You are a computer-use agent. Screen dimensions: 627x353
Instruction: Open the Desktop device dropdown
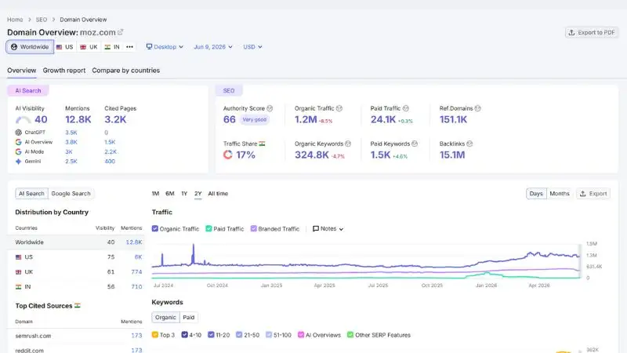165,47
